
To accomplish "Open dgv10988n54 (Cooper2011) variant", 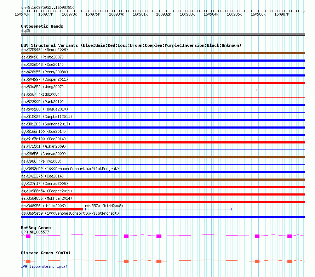I will [47, 191].
